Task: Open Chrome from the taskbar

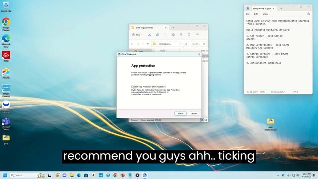Action: pos(115,175)
